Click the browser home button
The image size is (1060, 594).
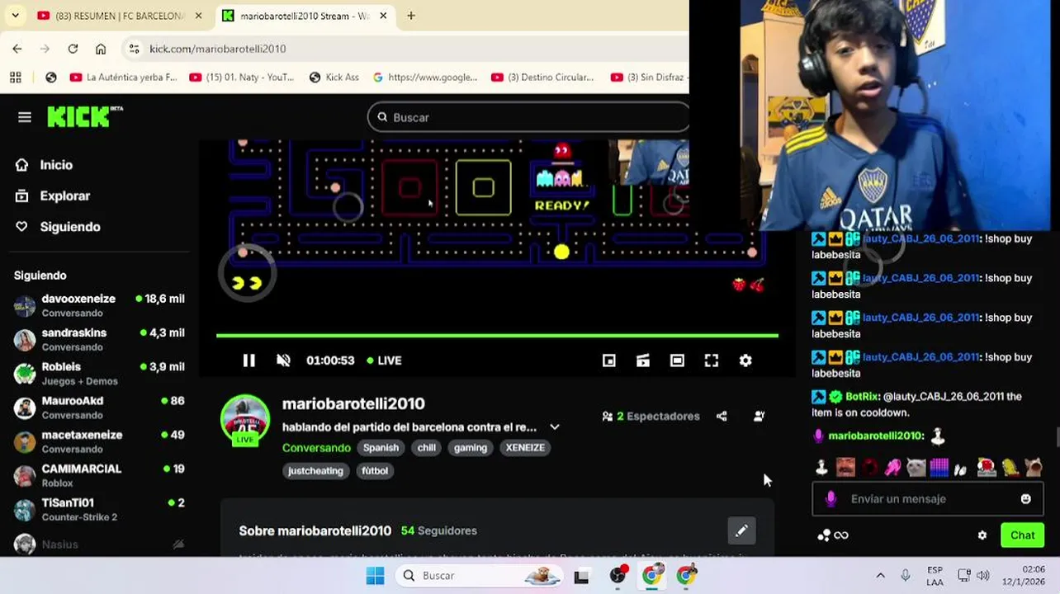tap(101, 49)
